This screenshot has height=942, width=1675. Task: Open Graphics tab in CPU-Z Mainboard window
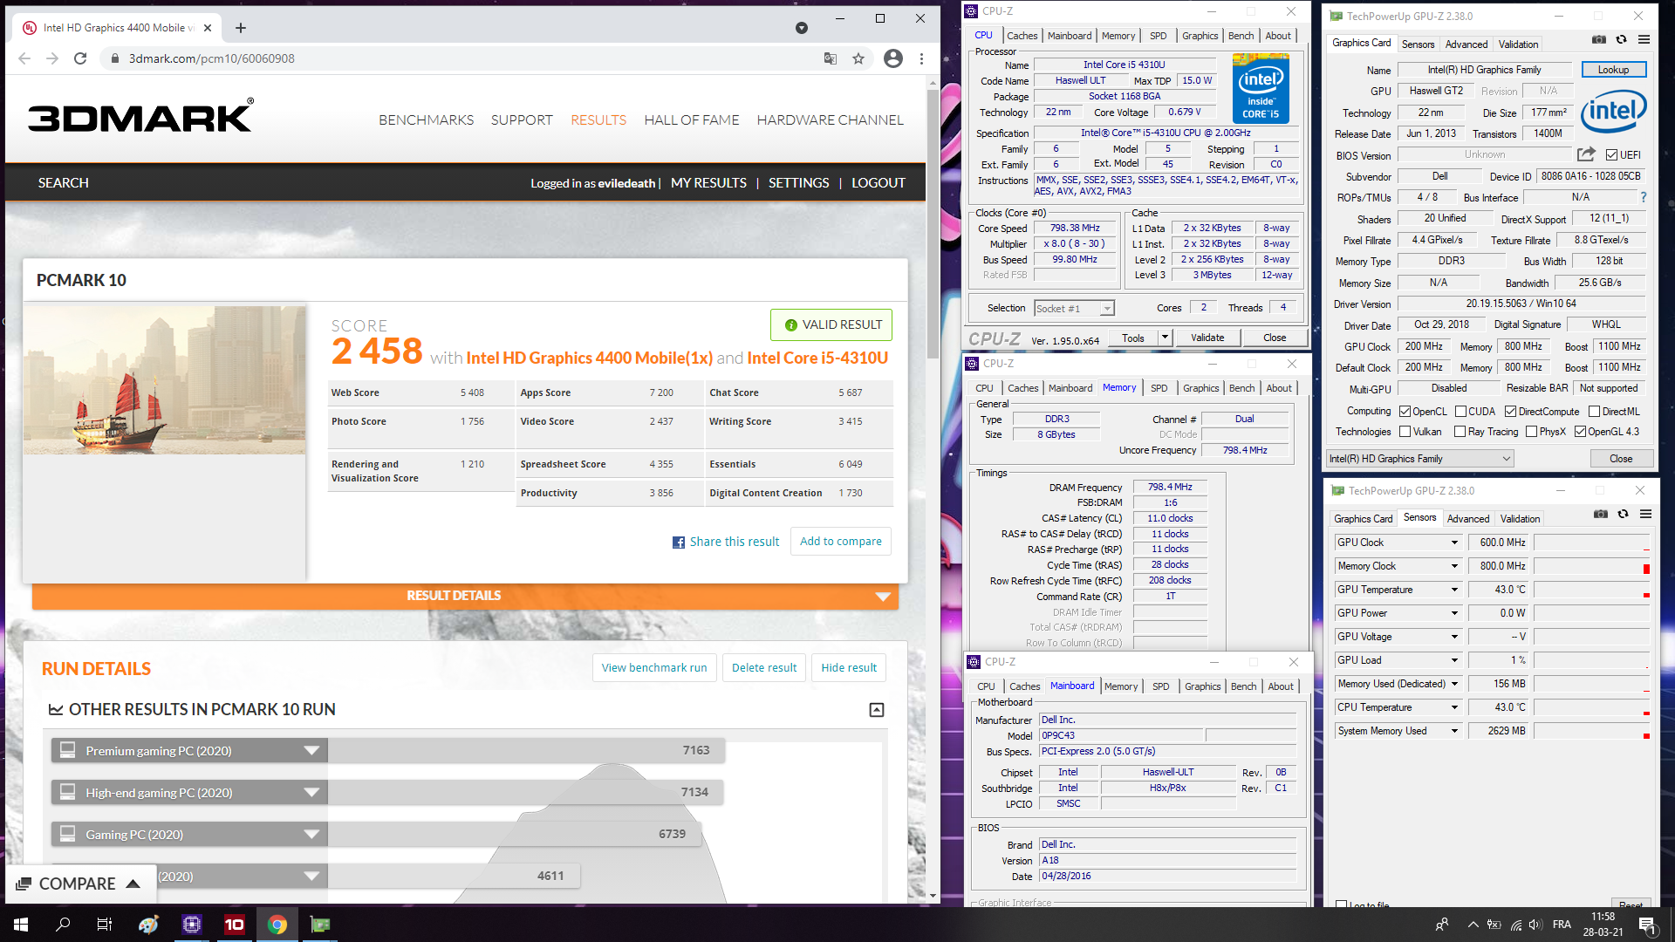point(1202,686)
